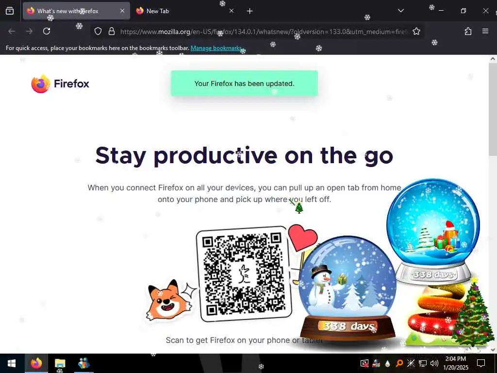The image size is (497, 373).
Task: Click the QR code image
Action: [244, 274]
